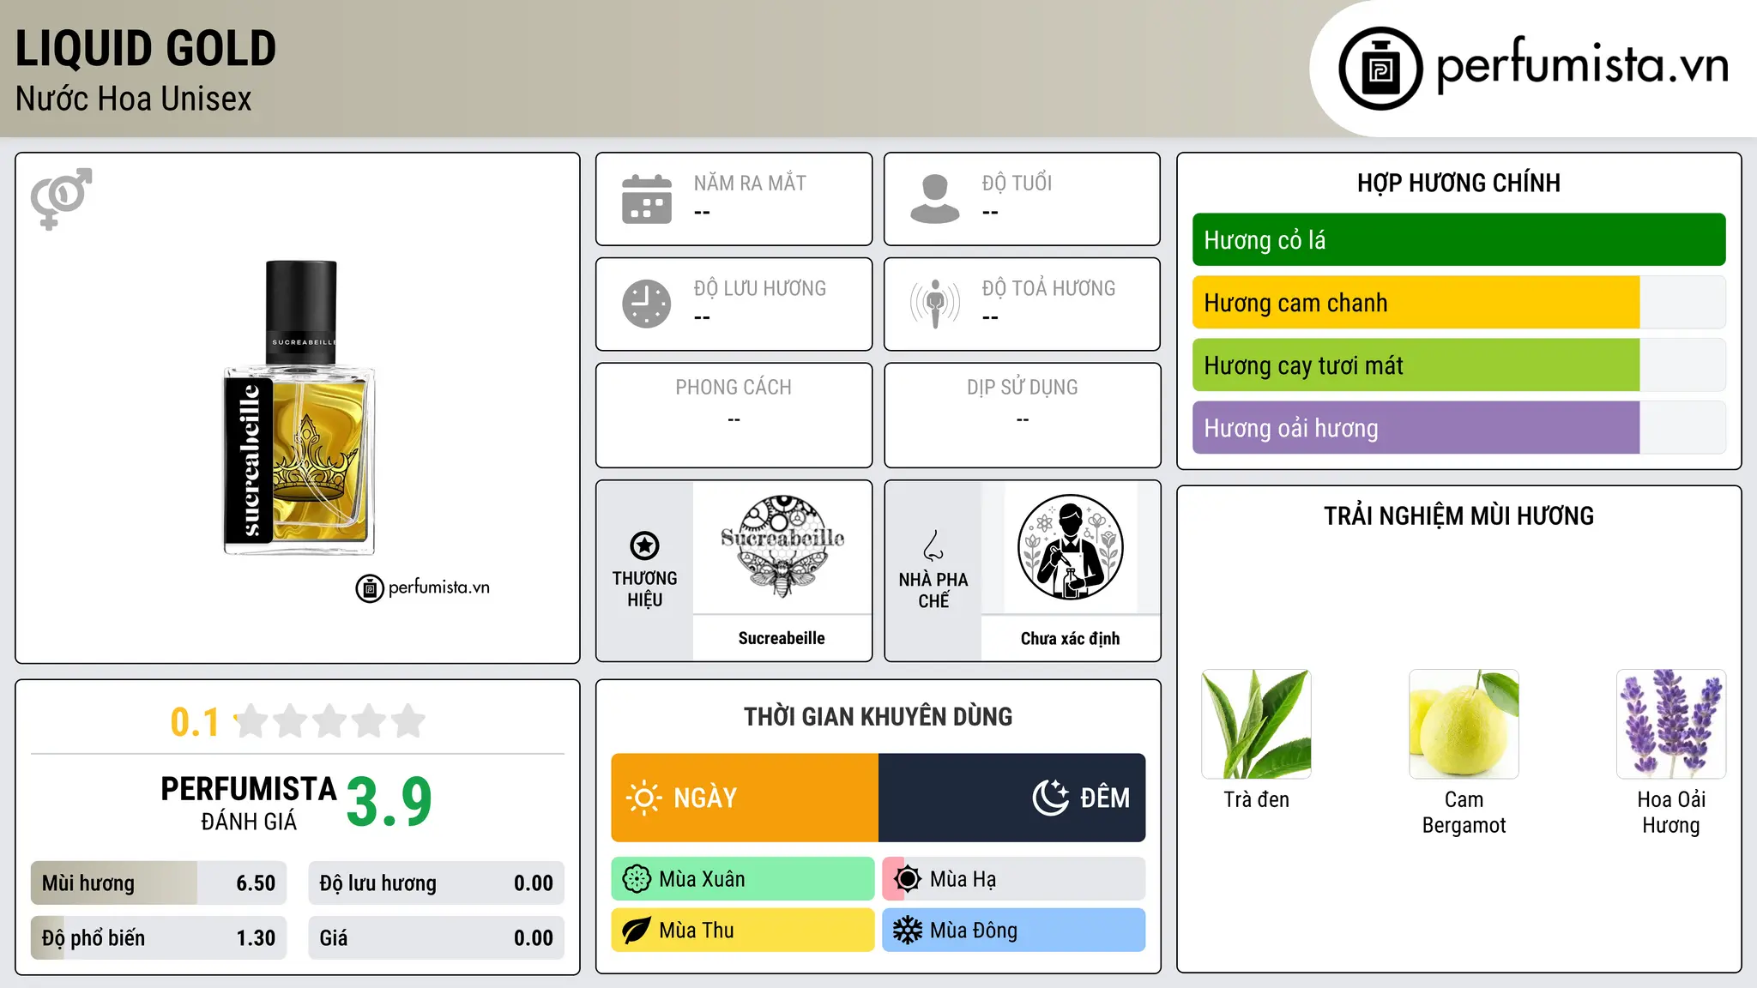Select the Ngày daytime segment
This screenshot has width=1757, height=988.
pos(745,798)
